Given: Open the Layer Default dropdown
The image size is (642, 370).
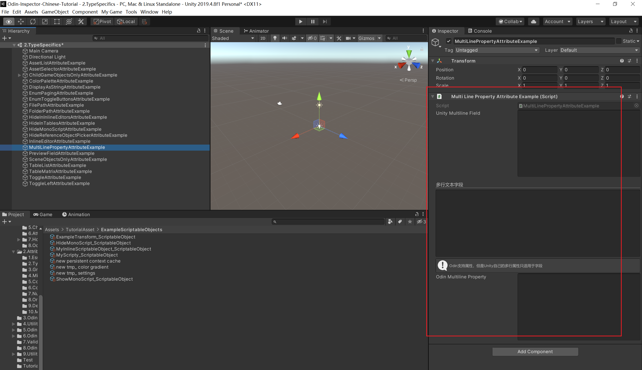Looking at the screenshot, I should click(599, 50).
